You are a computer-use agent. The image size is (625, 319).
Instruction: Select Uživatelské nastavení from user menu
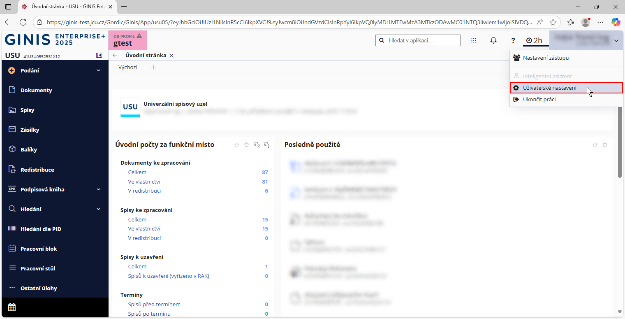click(549, 88)
